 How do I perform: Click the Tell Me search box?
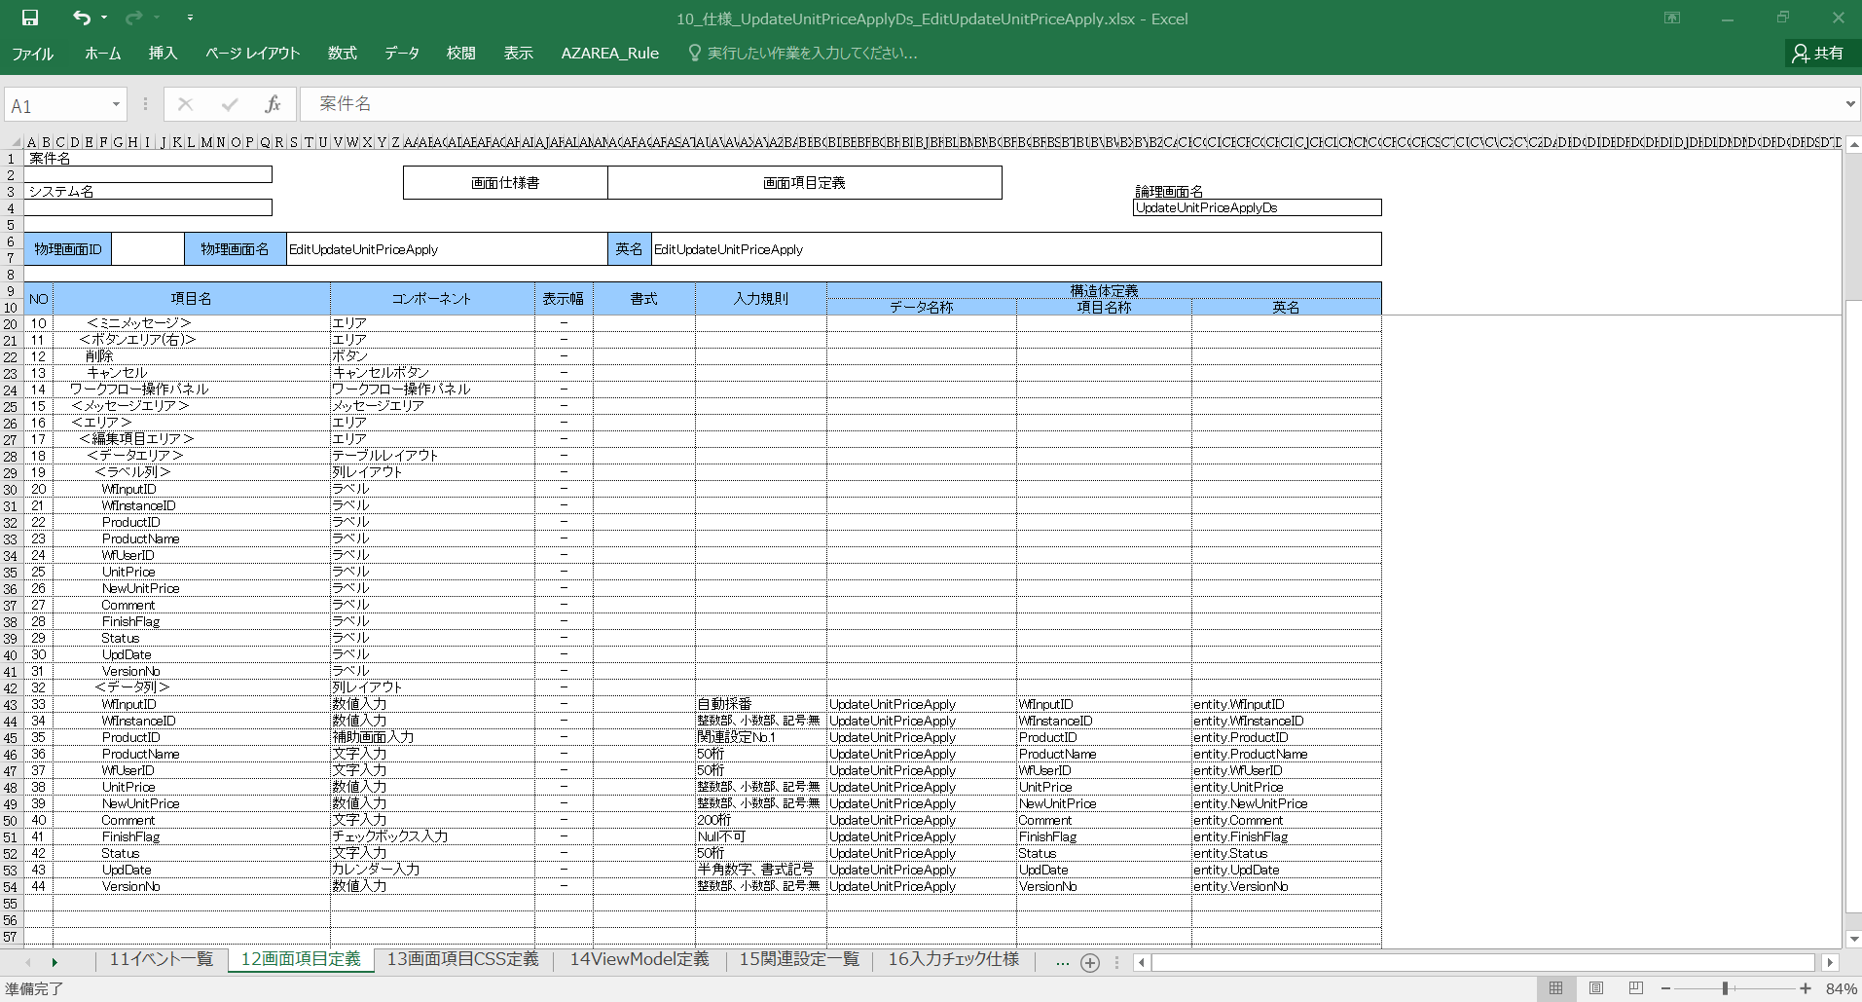point(803,54)
